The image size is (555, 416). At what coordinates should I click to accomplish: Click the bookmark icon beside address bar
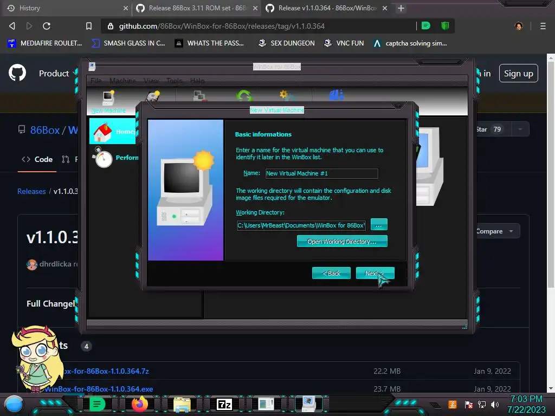click(x=89, y=26)
